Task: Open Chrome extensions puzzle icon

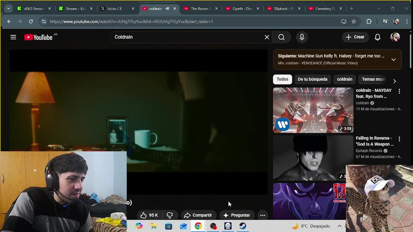Action: [369, 21]
